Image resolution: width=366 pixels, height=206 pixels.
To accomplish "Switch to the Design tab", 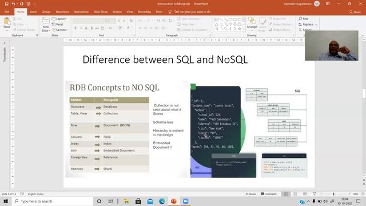I will tap(46, 11).
